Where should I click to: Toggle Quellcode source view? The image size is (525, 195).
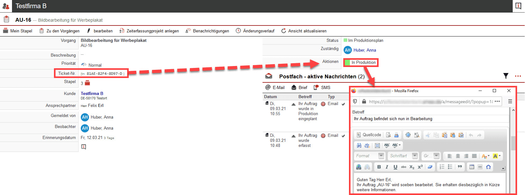point(369,135)
